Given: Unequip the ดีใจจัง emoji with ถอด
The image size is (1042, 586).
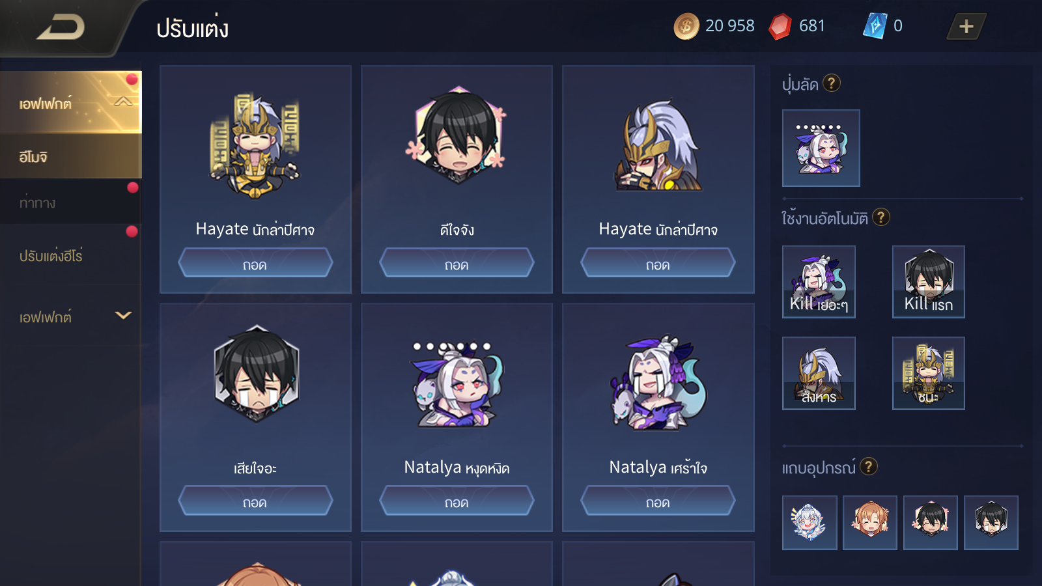Looking at the screenshot, I should point(457,264).
